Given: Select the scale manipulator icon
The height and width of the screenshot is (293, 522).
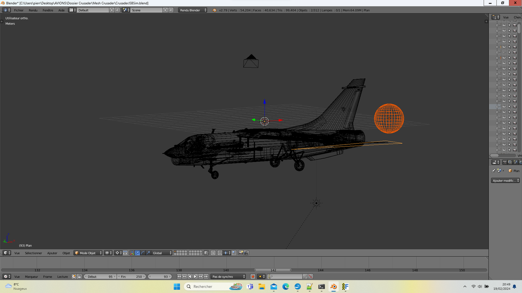Looking at the screenshot, I should click(x=148, y=253).
